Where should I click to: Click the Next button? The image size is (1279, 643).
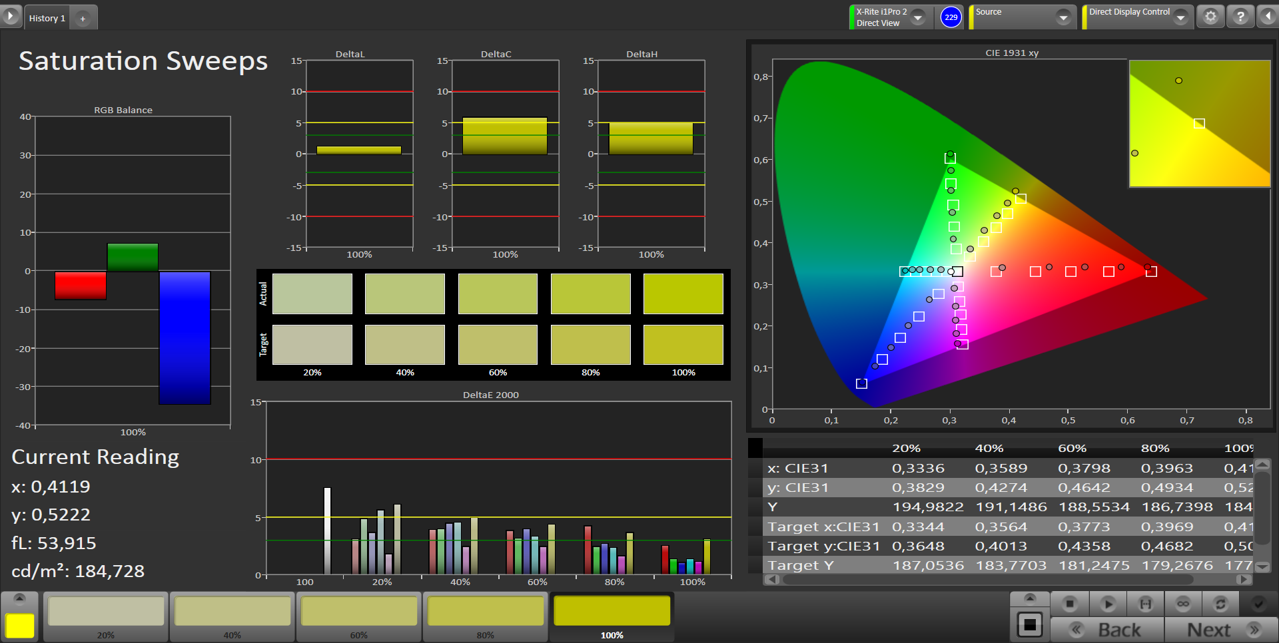tap(1220, 630)
